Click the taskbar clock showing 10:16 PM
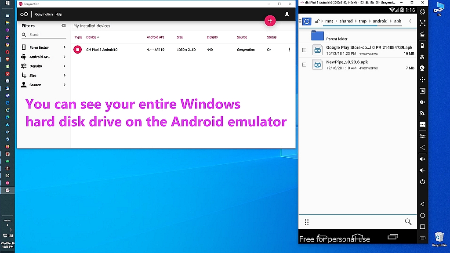Viewport: 450px width, 253px height. (7, 245)
